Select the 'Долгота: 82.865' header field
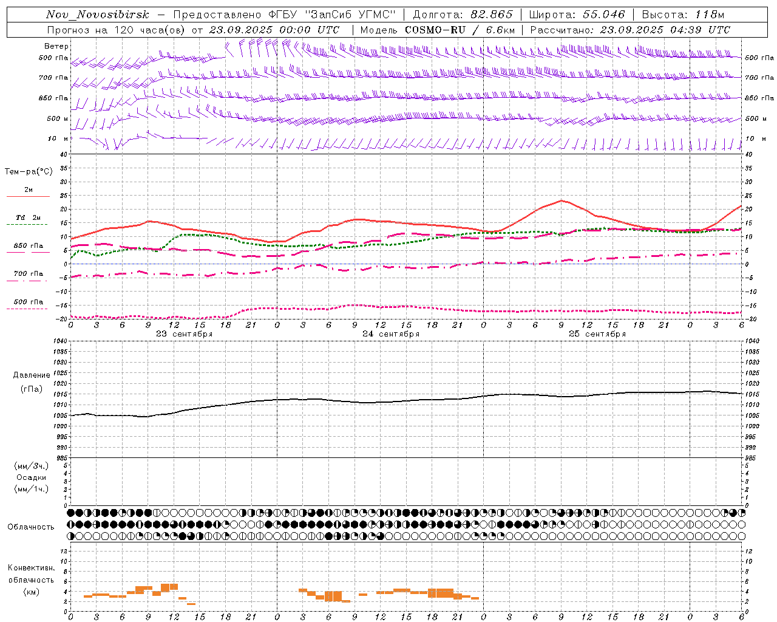777x622 pixels. coord(463,15)
